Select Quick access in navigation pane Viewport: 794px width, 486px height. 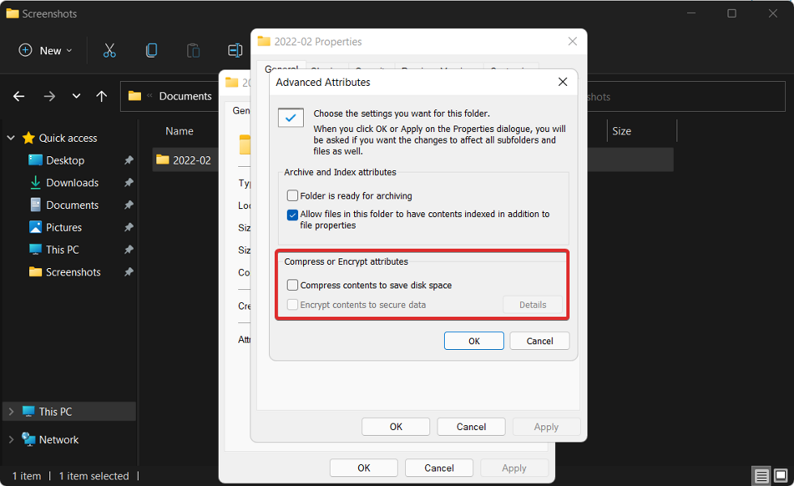point(68,138)
